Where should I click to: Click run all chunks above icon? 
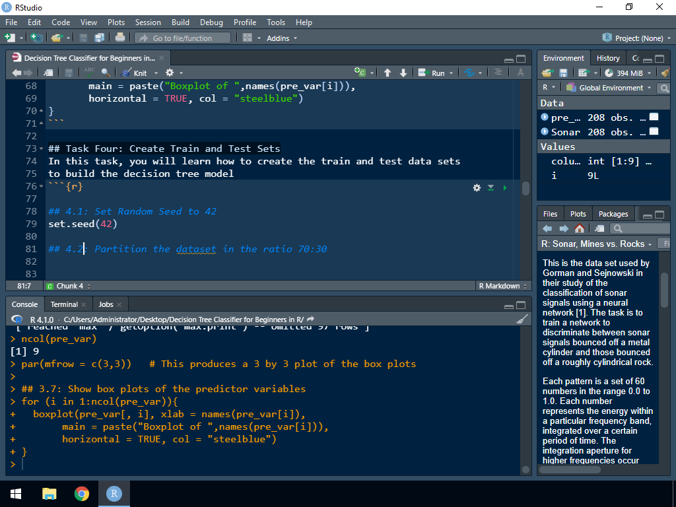[491, 187]
